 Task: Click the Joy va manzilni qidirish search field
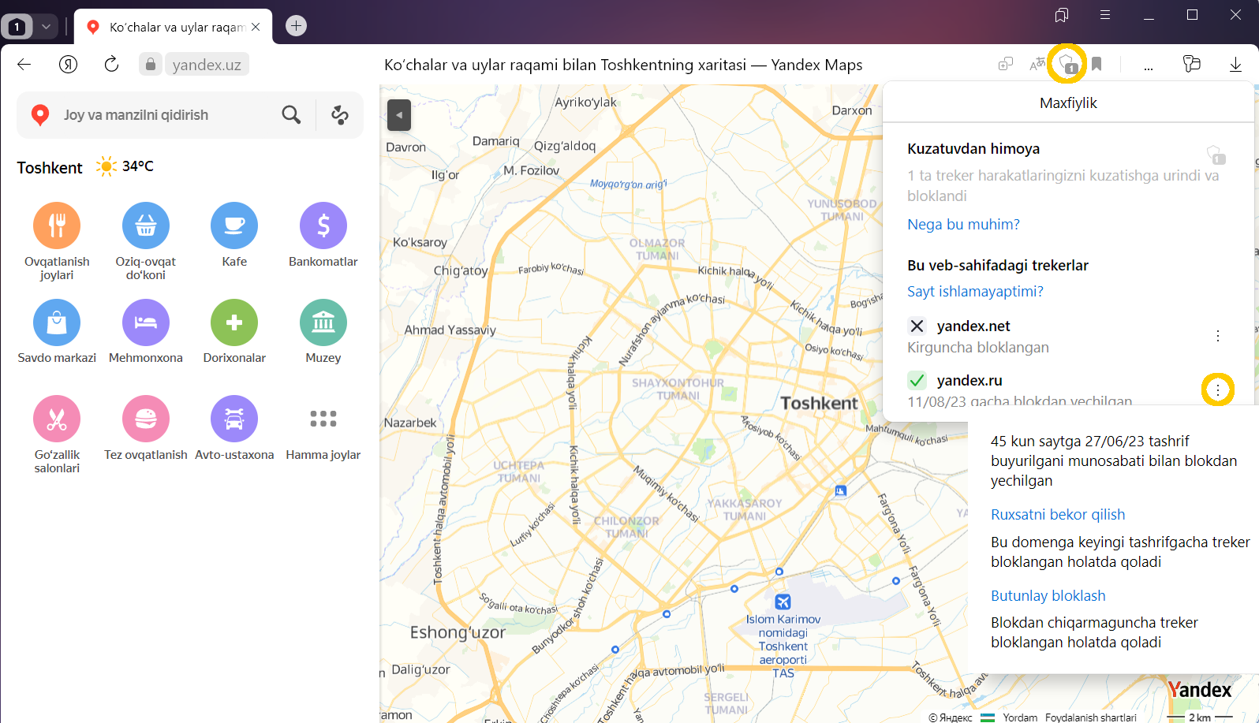(x=166, y=115)
